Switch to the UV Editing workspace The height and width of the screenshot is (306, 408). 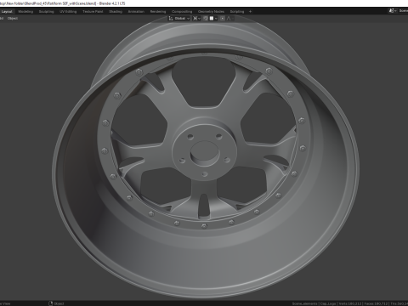pos(68,12)
